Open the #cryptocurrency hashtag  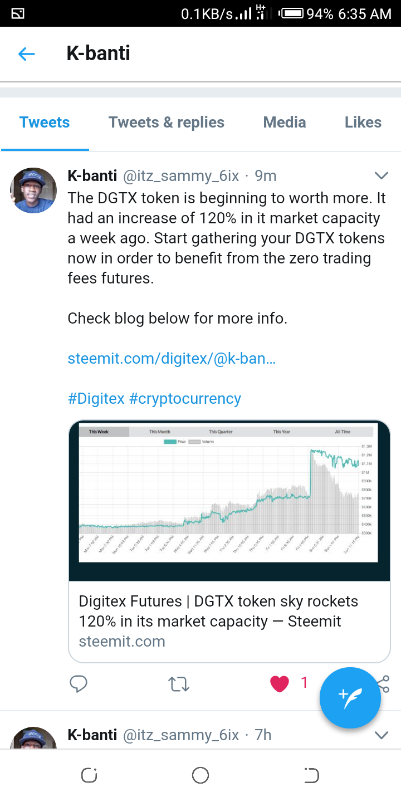click(x=185, y=399)
